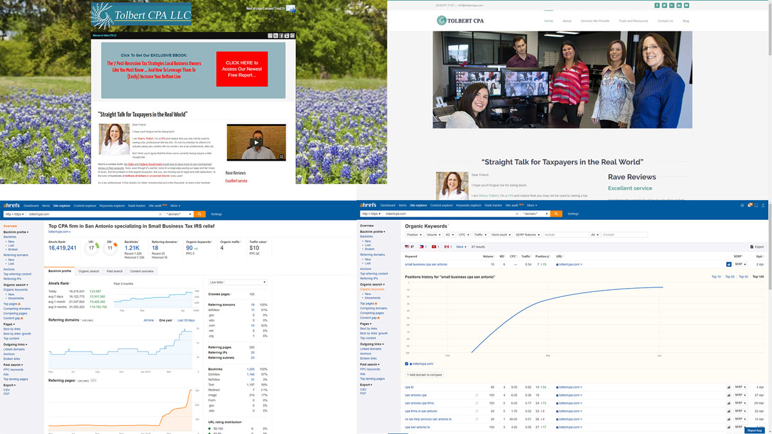Select Top 100 in positions history
The height and width of the screenshot is (434, 772).
(758, 276)
